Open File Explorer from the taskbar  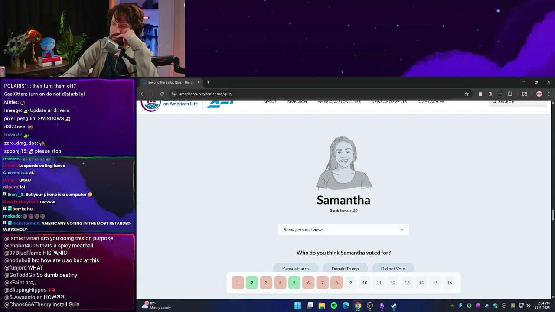click(x=322, y=305)
